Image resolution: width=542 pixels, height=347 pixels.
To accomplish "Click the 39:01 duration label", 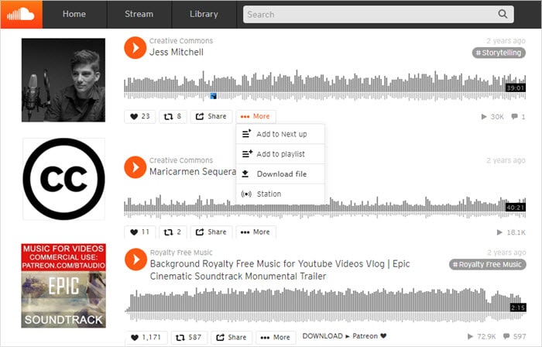I will click(515, 88).
